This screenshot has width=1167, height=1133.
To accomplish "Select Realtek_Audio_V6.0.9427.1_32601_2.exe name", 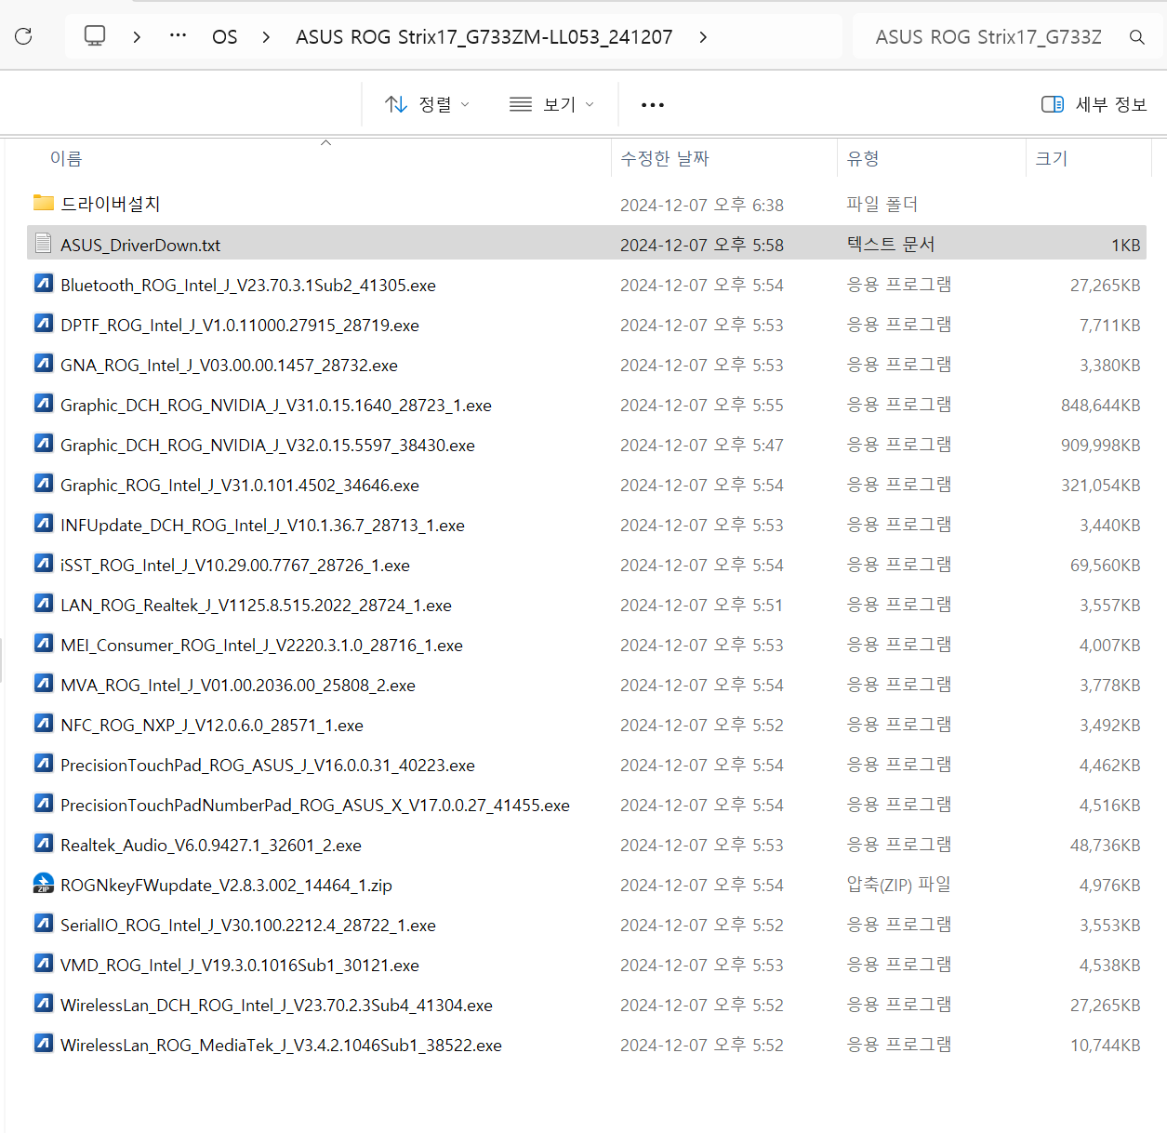I will click(x=211, y=845).
